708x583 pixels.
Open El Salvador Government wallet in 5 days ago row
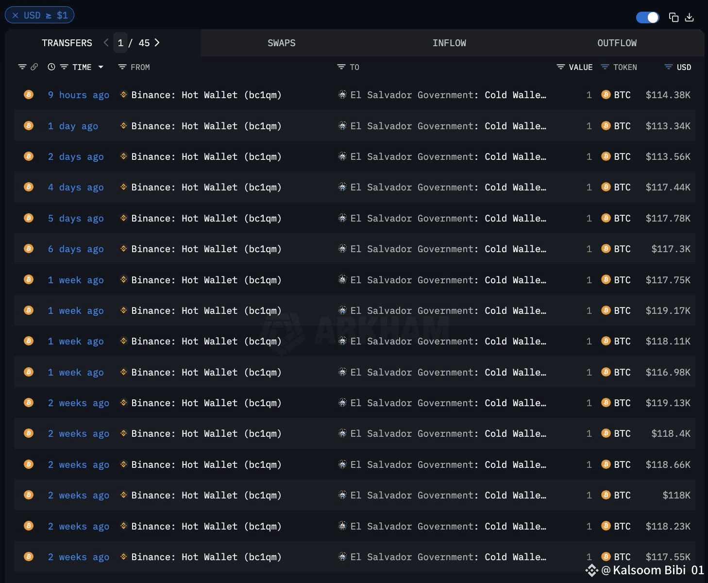448,218
